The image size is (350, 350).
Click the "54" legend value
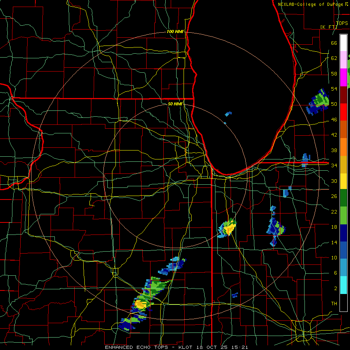click(334, 89)
